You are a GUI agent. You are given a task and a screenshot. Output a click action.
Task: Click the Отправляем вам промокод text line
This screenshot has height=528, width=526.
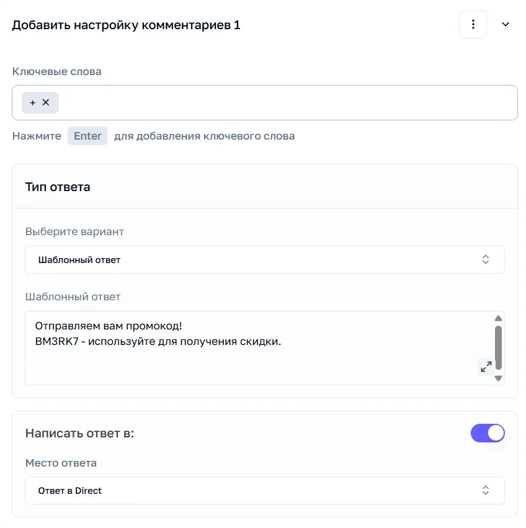tap(109, 326)
